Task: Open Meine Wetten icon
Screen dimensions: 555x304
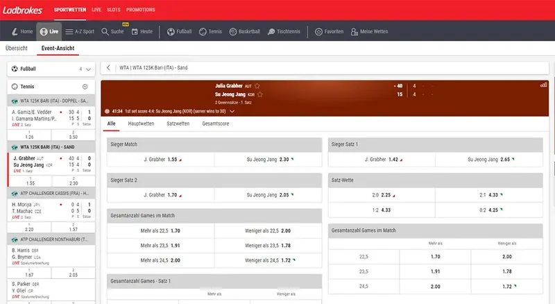Action: pyautogui.click(x=354, y=31)
